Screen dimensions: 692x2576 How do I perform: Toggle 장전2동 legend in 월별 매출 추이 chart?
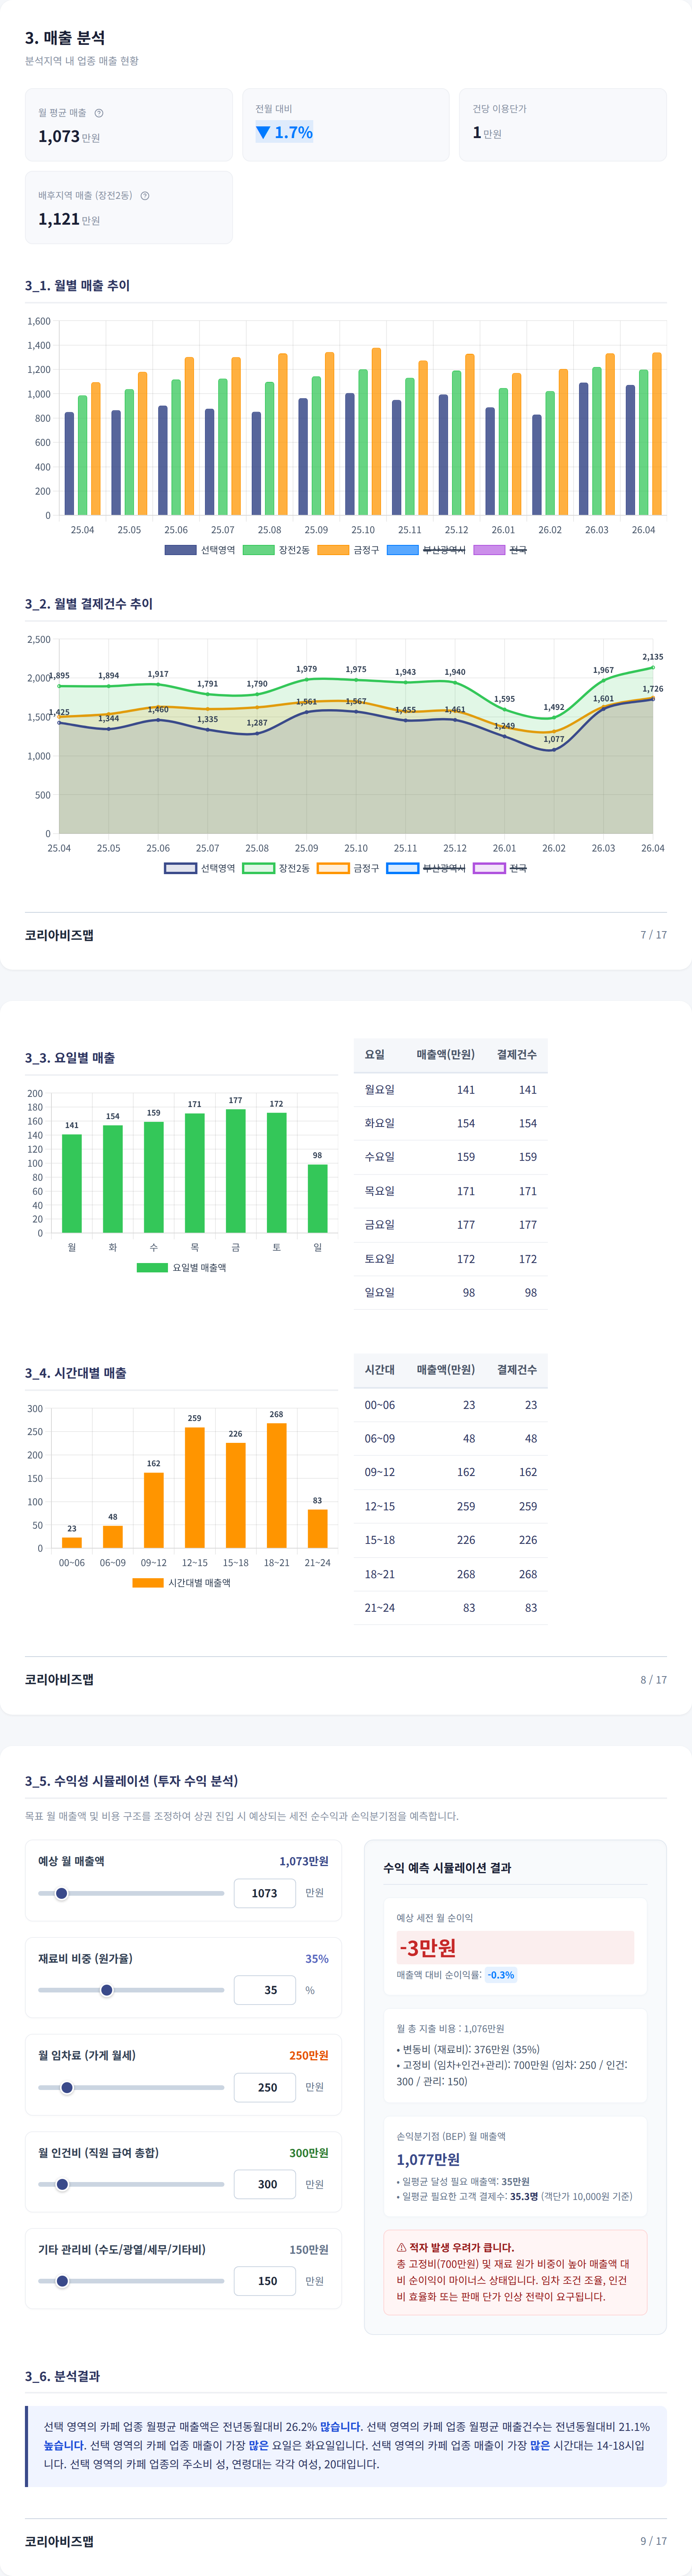pos(277,550)
